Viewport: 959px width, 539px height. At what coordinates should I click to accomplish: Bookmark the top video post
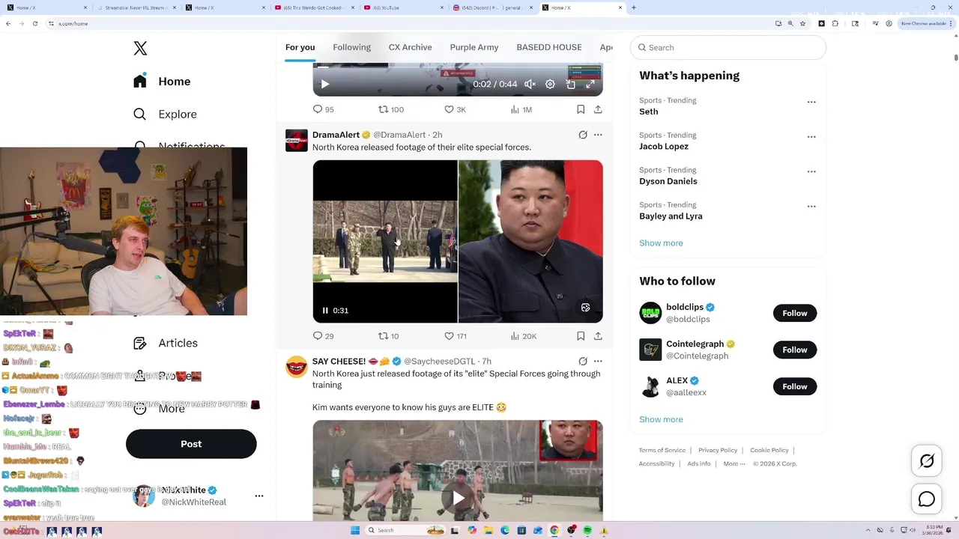click(x=581, y=109)
